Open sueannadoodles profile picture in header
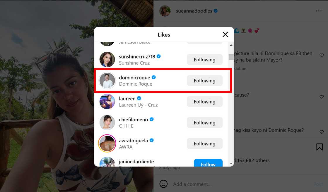 [165, 11]
